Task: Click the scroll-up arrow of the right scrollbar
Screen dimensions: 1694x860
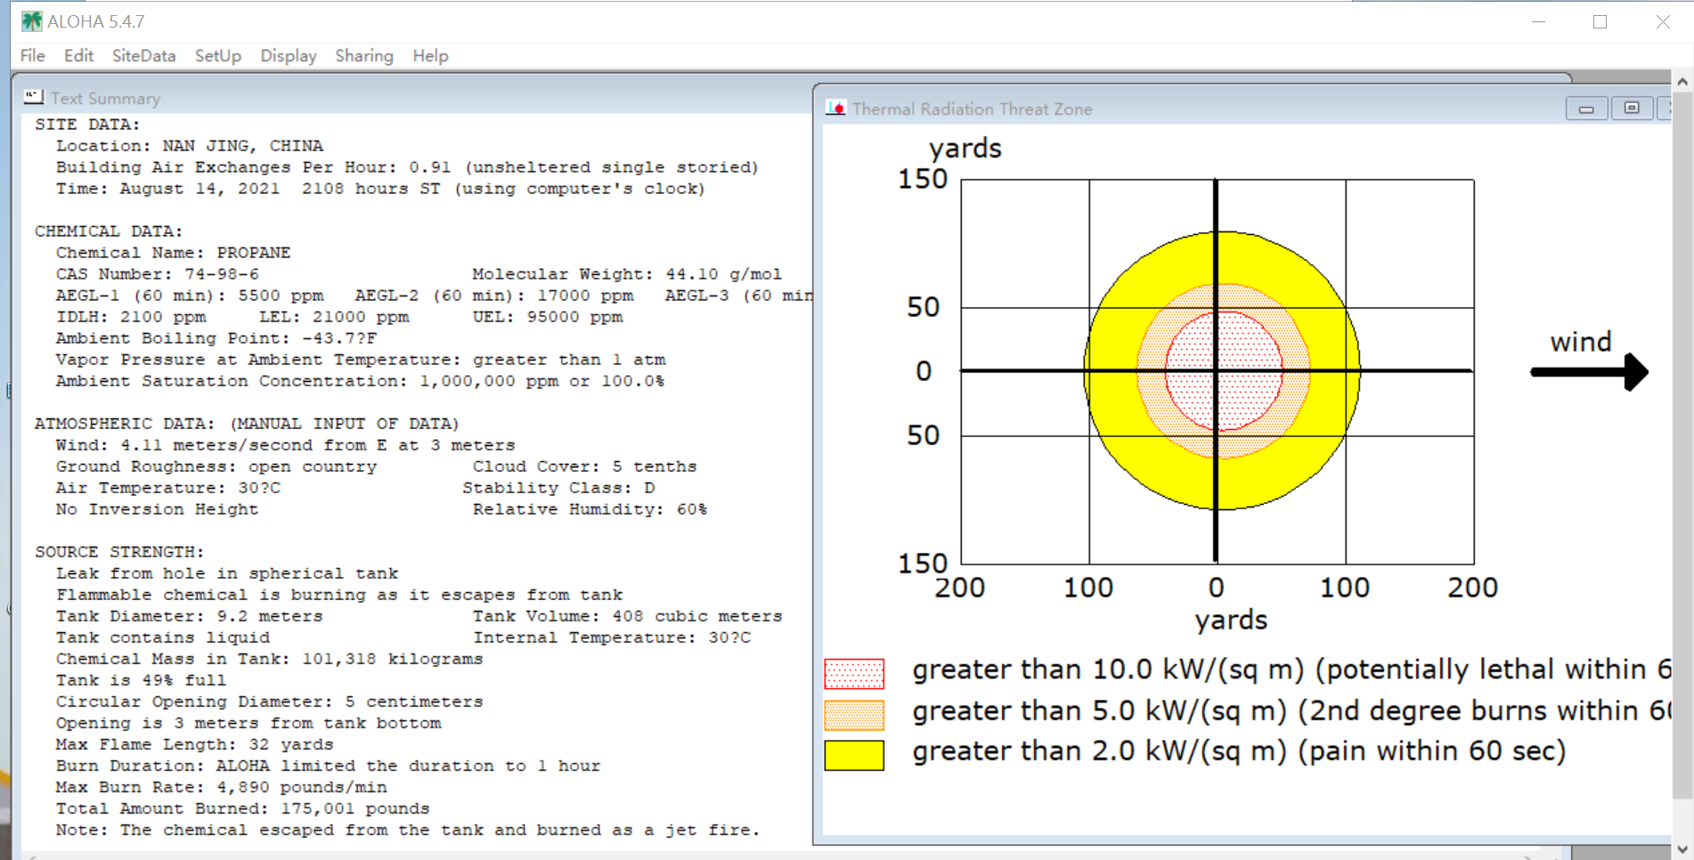Action: click(x=1682, y=81)
